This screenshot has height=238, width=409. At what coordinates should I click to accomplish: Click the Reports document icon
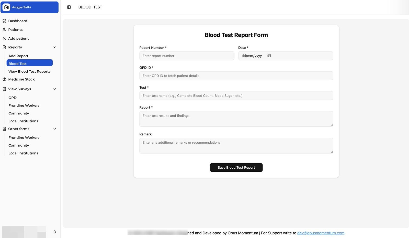click(4, 47)
